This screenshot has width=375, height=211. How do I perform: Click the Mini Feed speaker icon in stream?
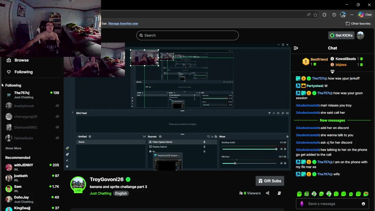(x=287, y=113)
